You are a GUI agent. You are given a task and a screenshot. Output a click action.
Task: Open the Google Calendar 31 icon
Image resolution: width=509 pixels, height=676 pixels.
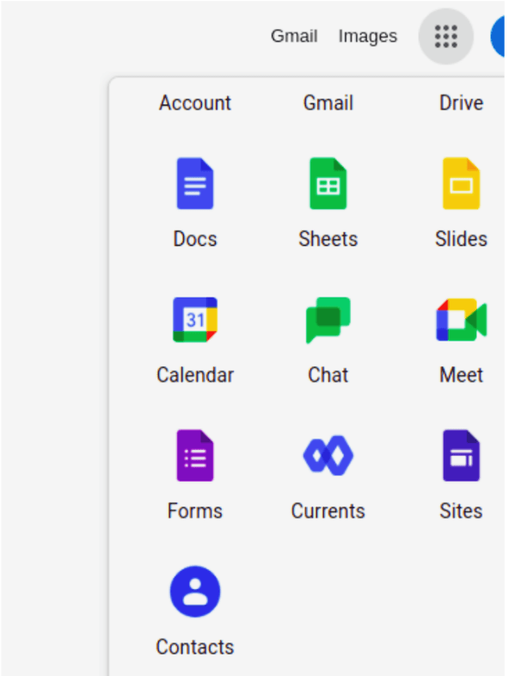(195, 319)
